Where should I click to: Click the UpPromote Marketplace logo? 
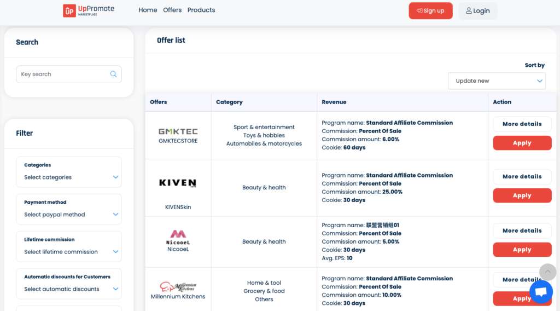point(89,10)
